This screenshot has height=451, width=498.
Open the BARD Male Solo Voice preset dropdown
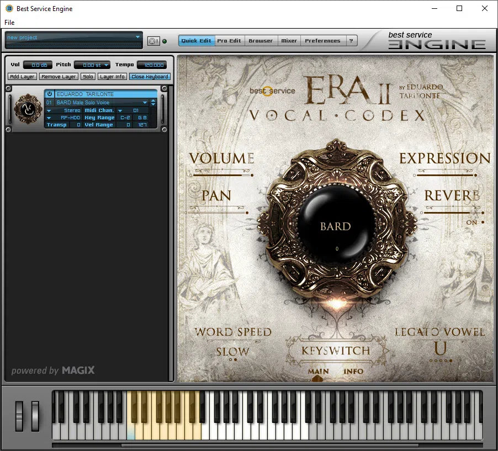(x=144, y=103)
